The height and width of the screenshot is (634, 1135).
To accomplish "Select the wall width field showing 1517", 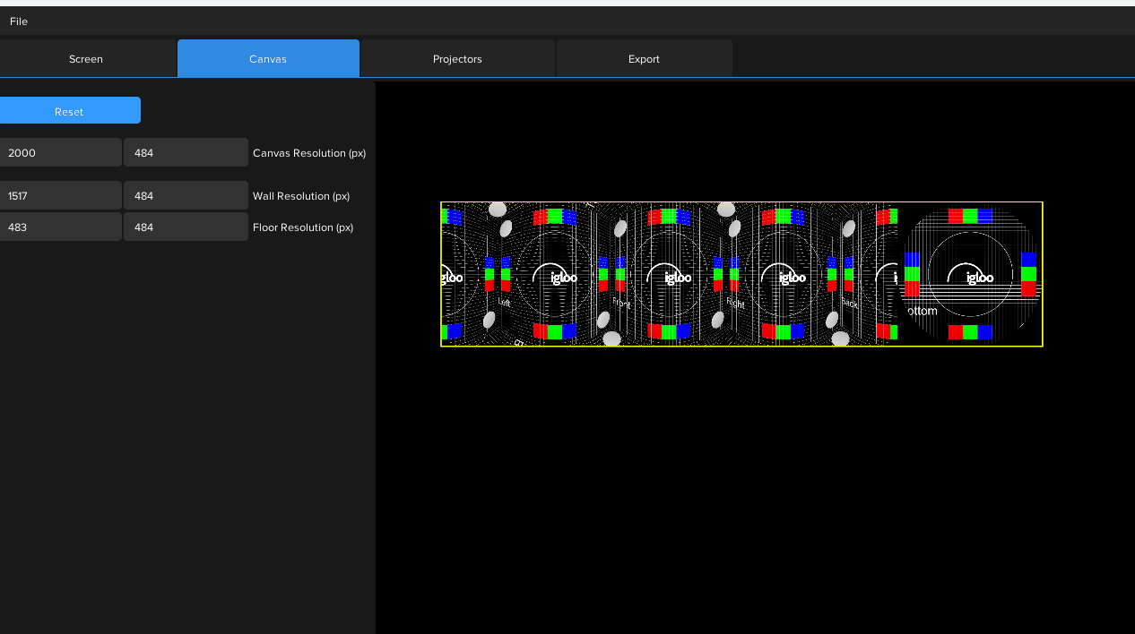I will [x=60, y=195].
